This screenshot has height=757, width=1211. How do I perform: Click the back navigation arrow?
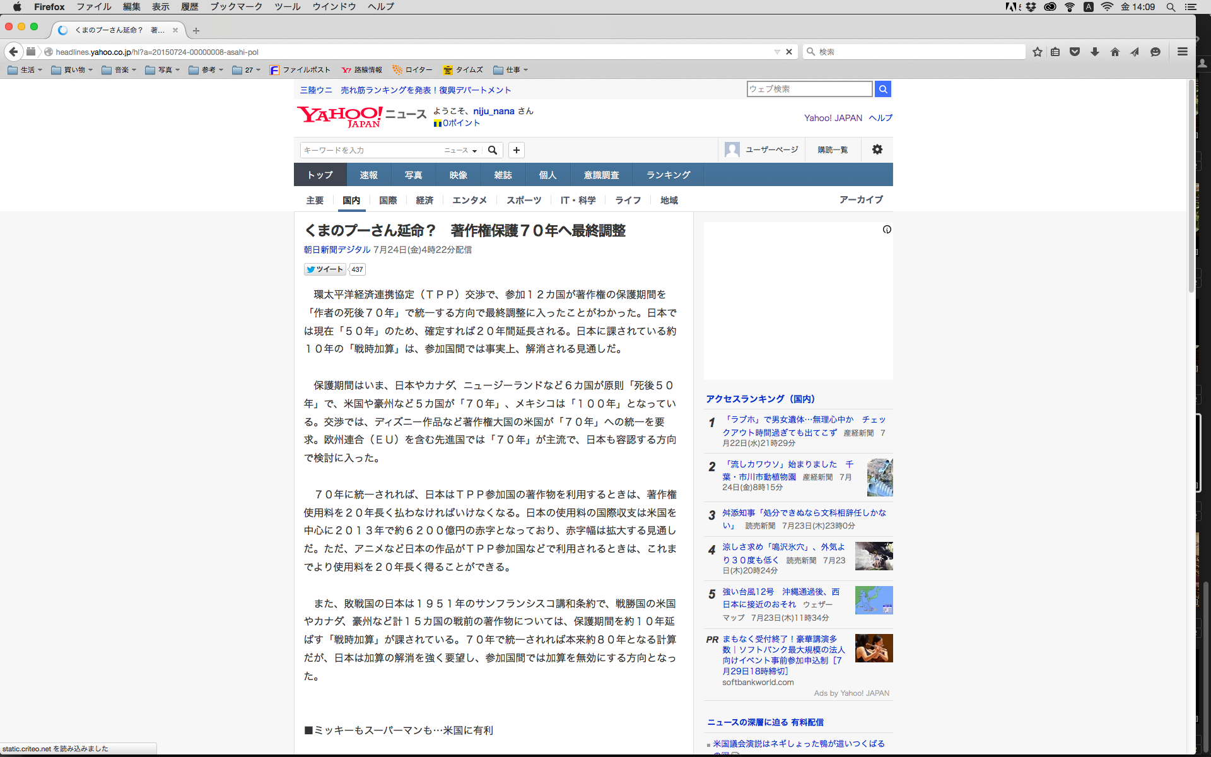pos(13,52)
